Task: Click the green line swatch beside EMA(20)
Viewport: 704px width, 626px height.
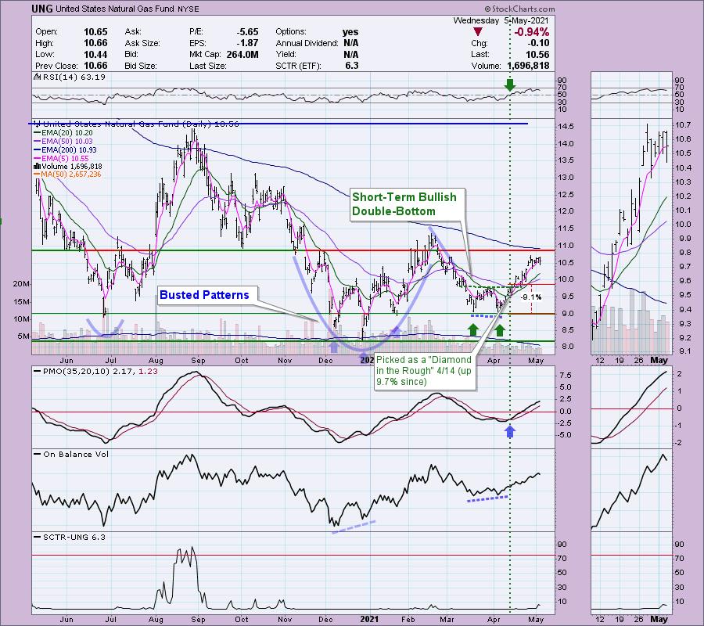Action: [x=38, y=133]
